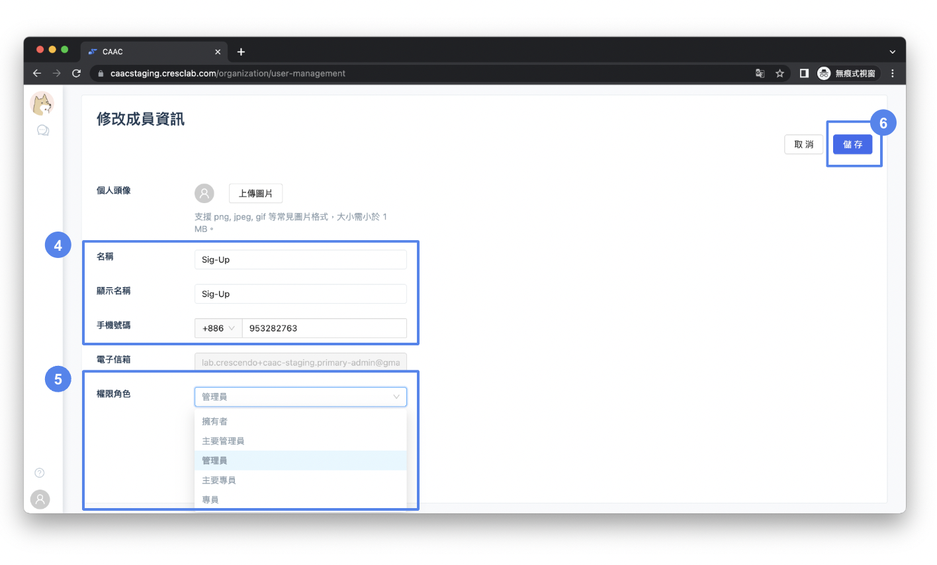This screenshot has width=937, height=565.
Task: Click the user account icon at sidebar bottom
Action: (40, 499)
